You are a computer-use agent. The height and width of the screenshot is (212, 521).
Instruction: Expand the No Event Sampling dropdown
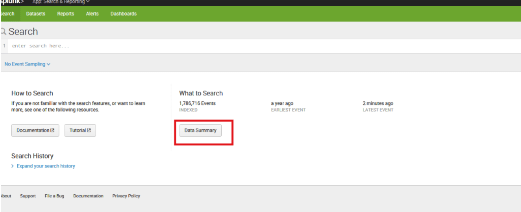(x=27, y=64)
